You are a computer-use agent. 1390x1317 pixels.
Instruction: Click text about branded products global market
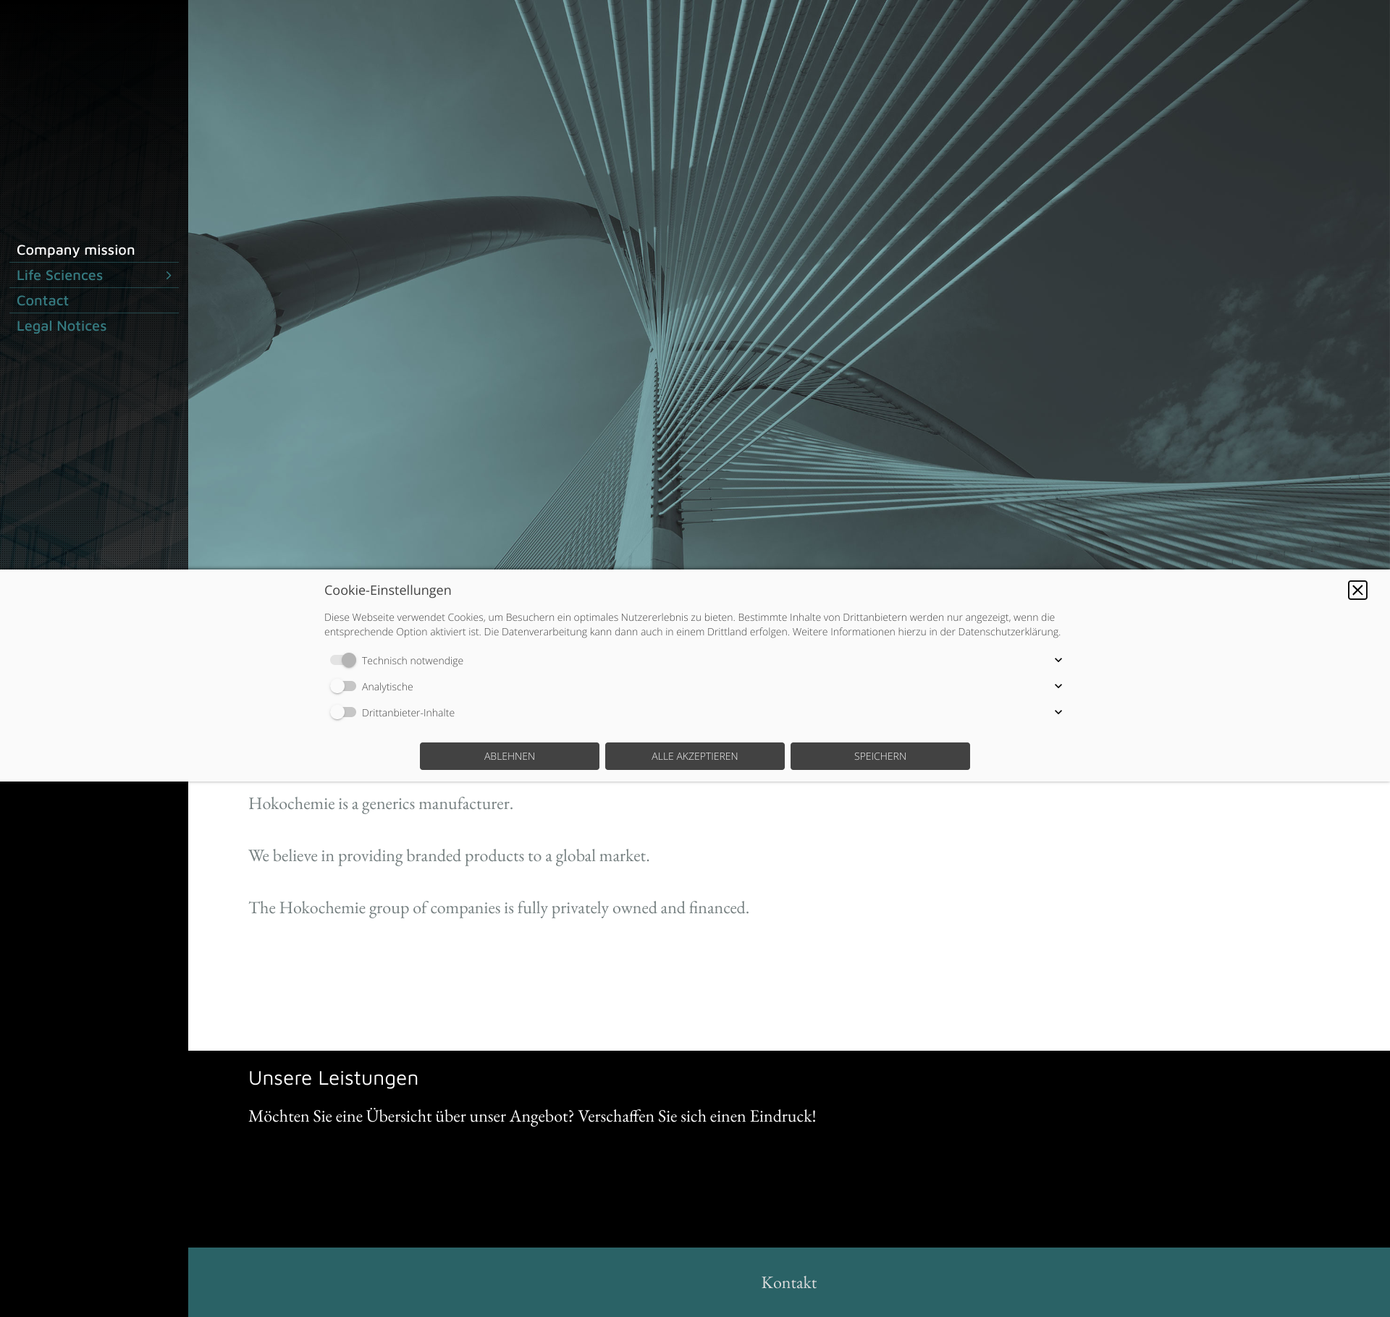click(x=449, y=856)
